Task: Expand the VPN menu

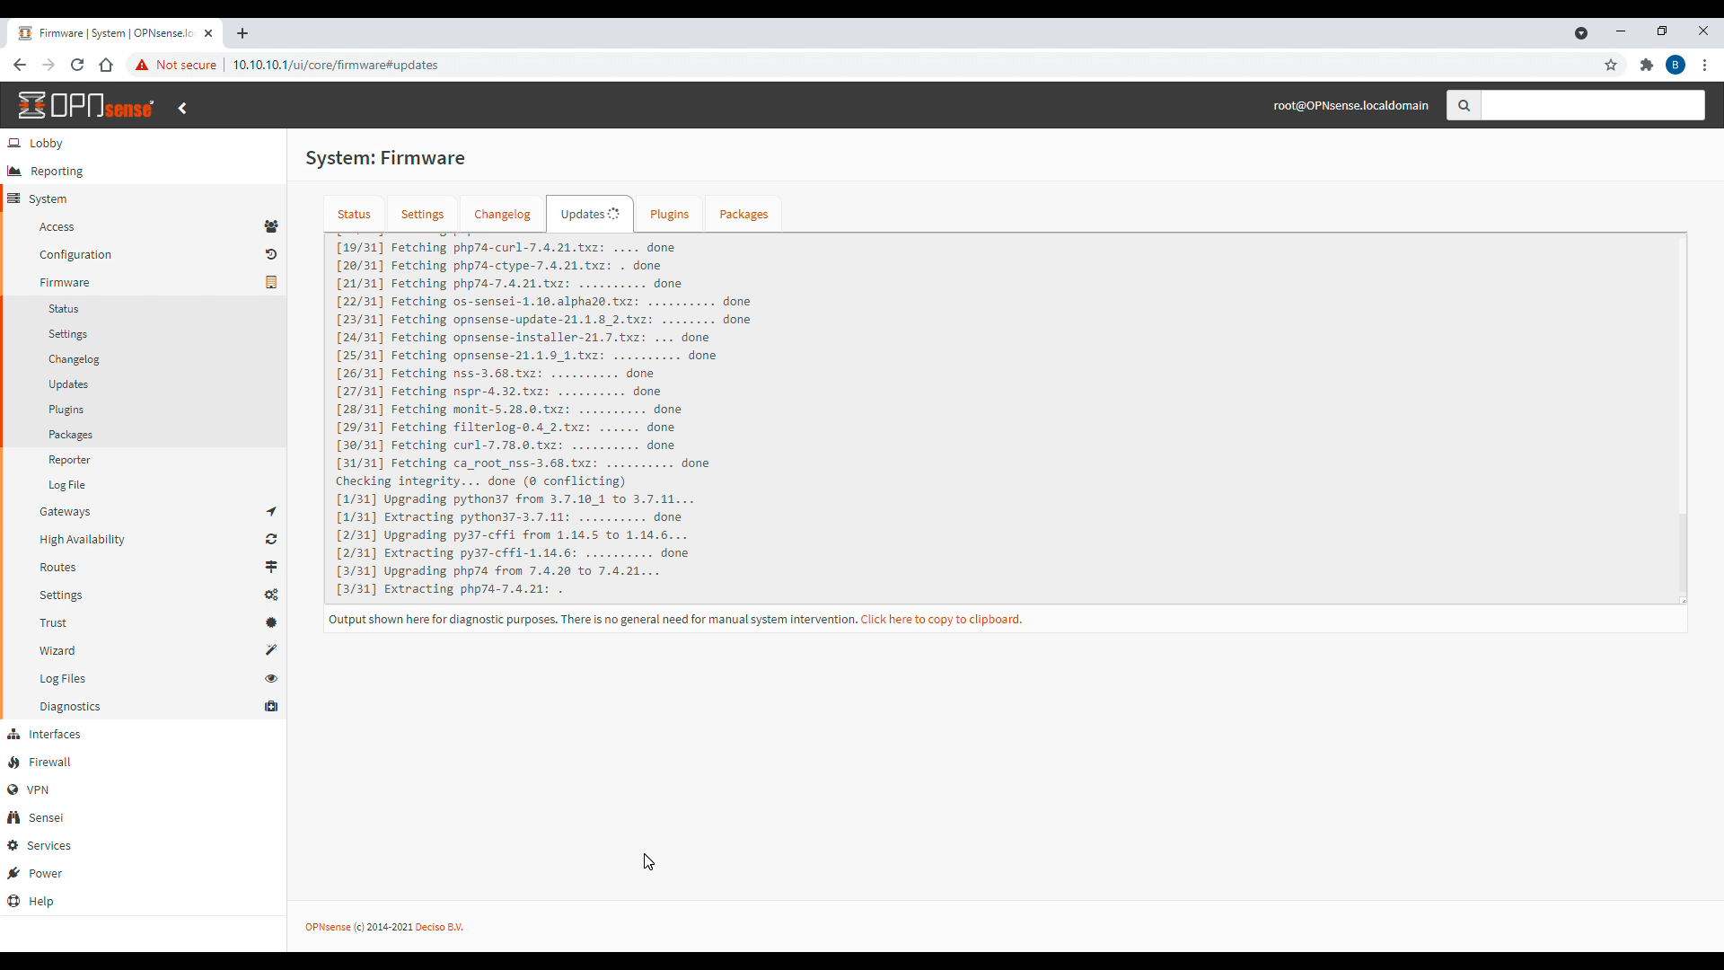Action: 144,790
